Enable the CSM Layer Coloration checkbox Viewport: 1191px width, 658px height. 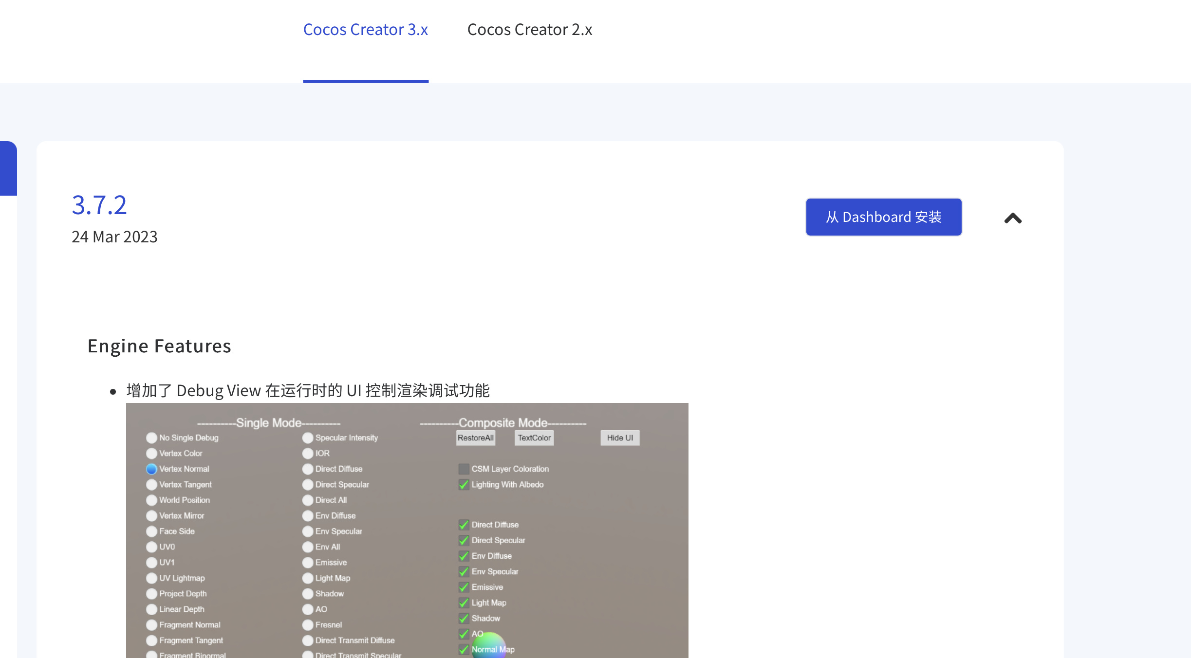[x=464, y=469]
